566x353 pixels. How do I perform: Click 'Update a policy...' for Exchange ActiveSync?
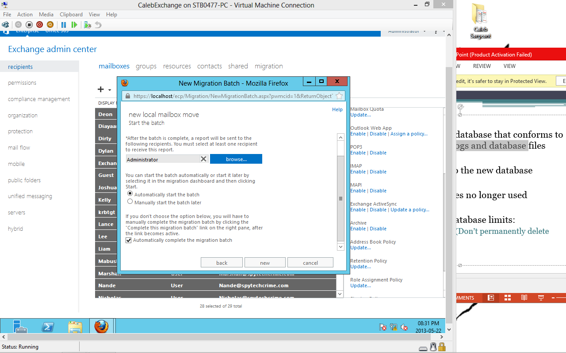[410, 210]
